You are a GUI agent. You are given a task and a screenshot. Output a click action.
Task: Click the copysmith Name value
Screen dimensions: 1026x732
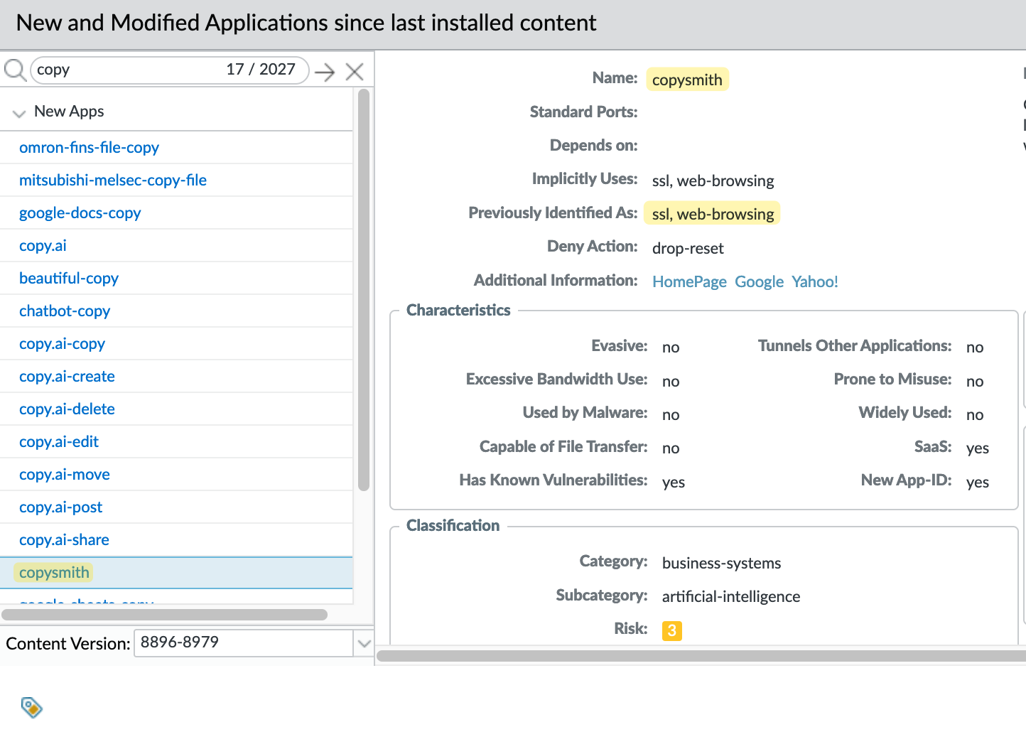pyautogui.click(x=687, y=80)
